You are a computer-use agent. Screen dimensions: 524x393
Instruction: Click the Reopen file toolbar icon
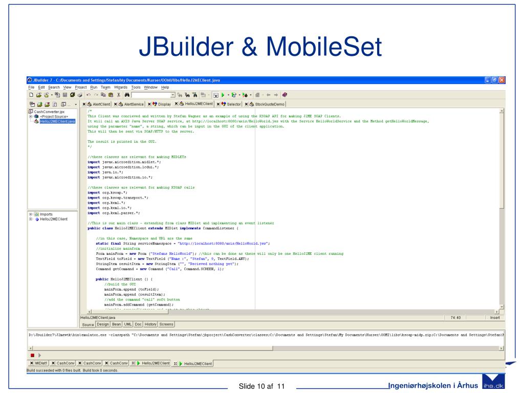point(47,95)
